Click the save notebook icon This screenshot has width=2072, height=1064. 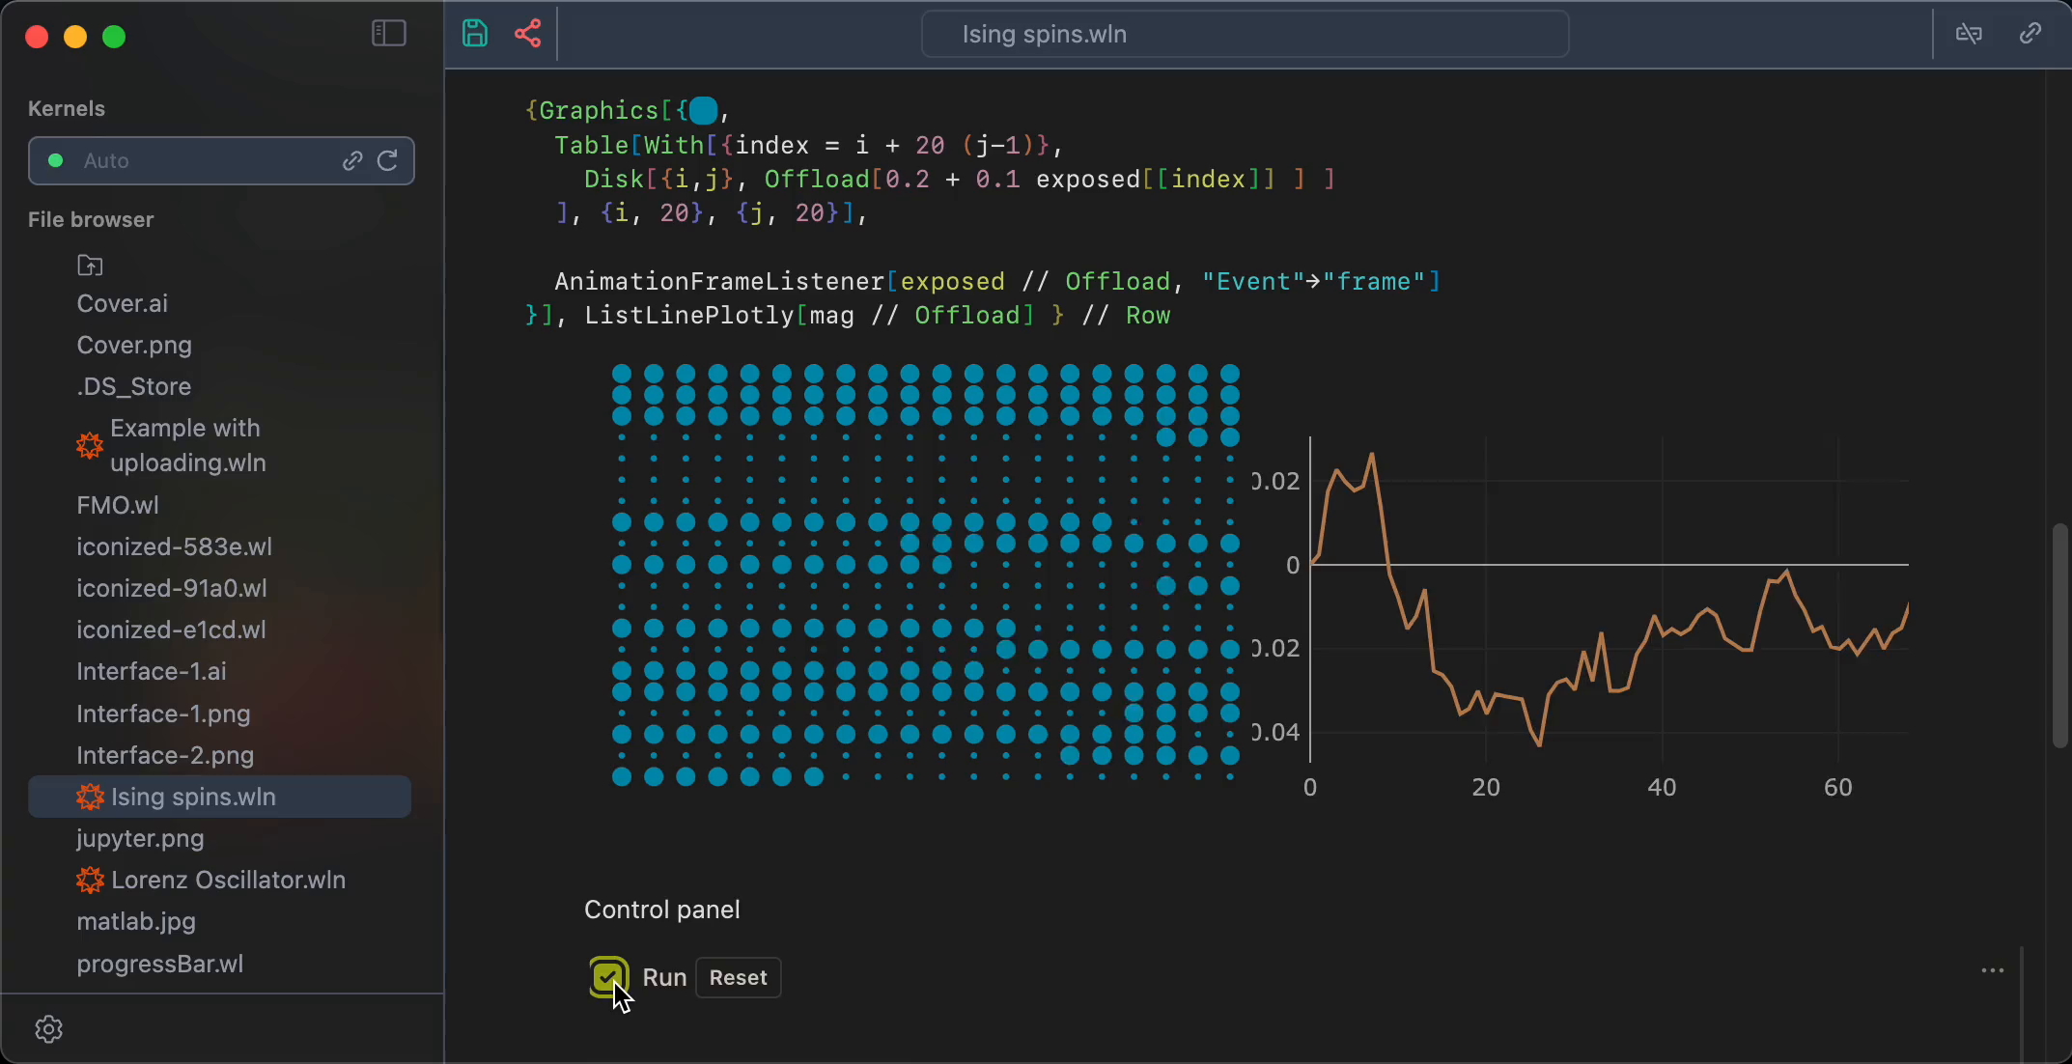tap(475, 34)
